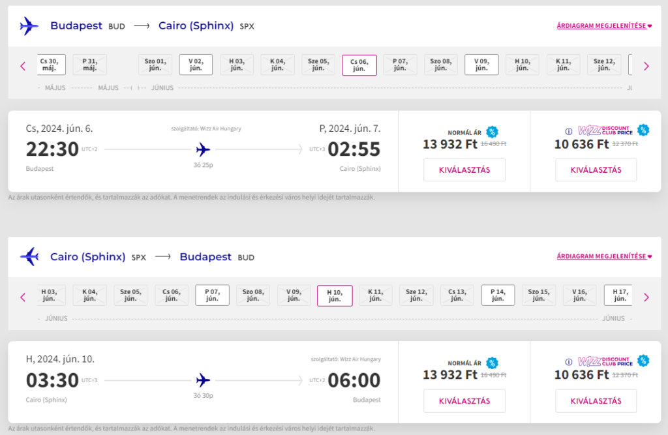Show previous outbound dates with left arrow

point(23,66)
